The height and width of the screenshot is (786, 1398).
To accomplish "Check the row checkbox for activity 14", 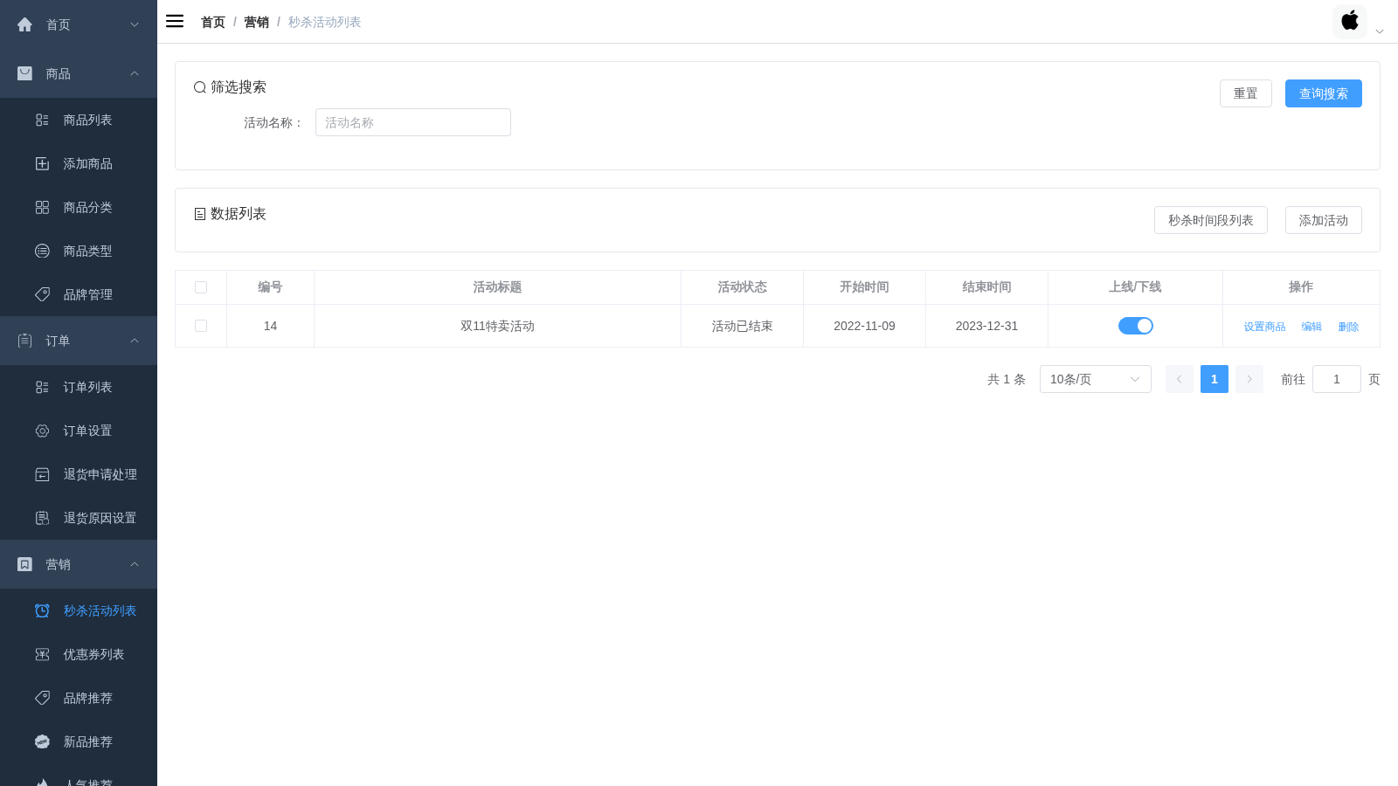I will coord(201,326).
